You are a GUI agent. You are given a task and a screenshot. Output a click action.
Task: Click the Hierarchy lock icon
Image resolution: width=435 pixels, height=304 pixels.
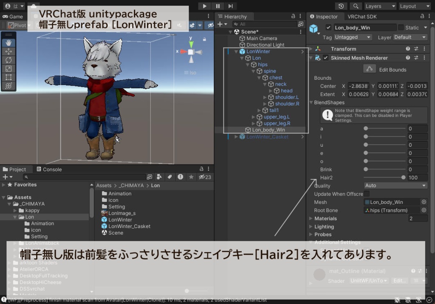(293, 17)
